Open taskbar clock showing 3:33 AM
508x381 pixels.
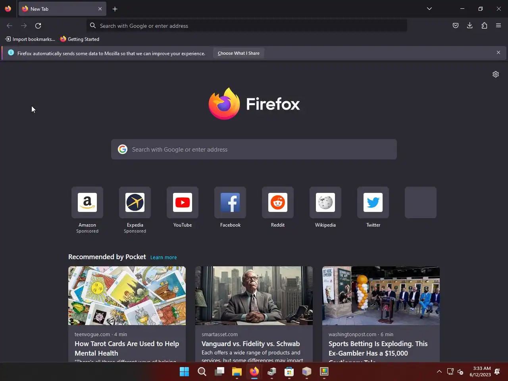click(480, 371)
